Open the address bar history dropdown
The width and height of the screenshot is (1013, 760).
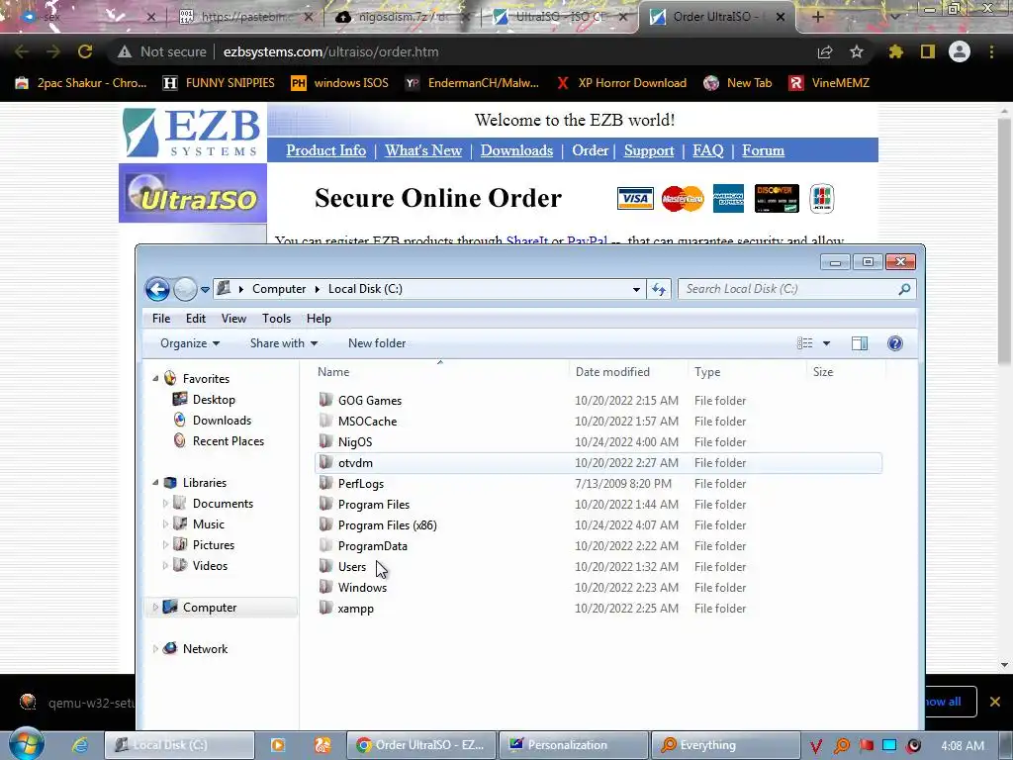click(636, 290)
